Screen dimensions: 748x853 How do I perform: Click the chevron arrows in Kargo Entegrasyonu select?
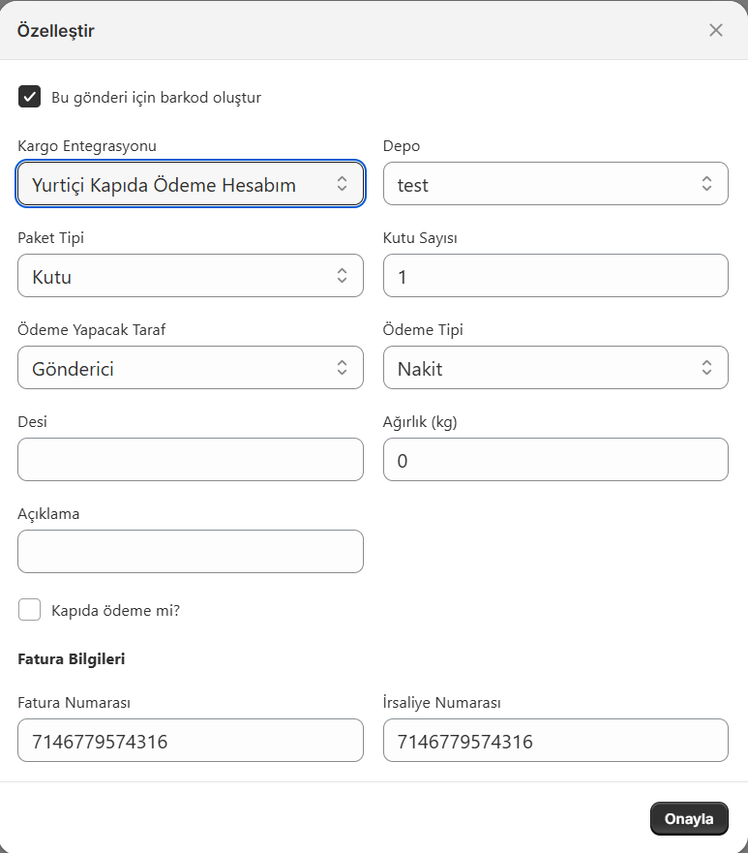pyautogui.click(x=342, y=184)
